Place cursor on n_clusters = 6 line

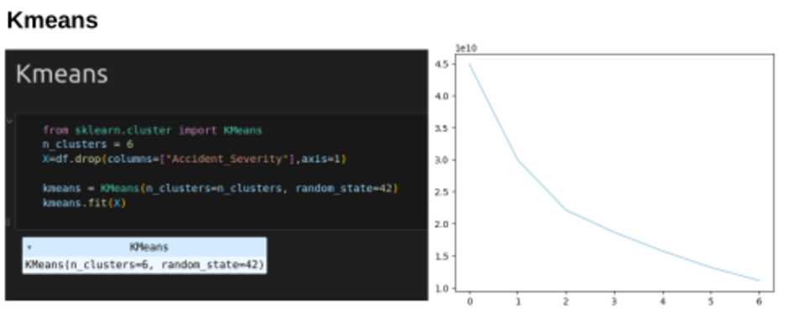[x=88, y=145]
